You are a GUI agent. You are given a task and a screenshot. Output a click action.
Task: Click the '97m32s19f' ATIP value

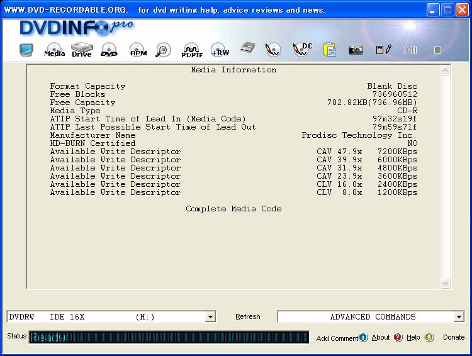pyautogui.click(x=395, y=119)
